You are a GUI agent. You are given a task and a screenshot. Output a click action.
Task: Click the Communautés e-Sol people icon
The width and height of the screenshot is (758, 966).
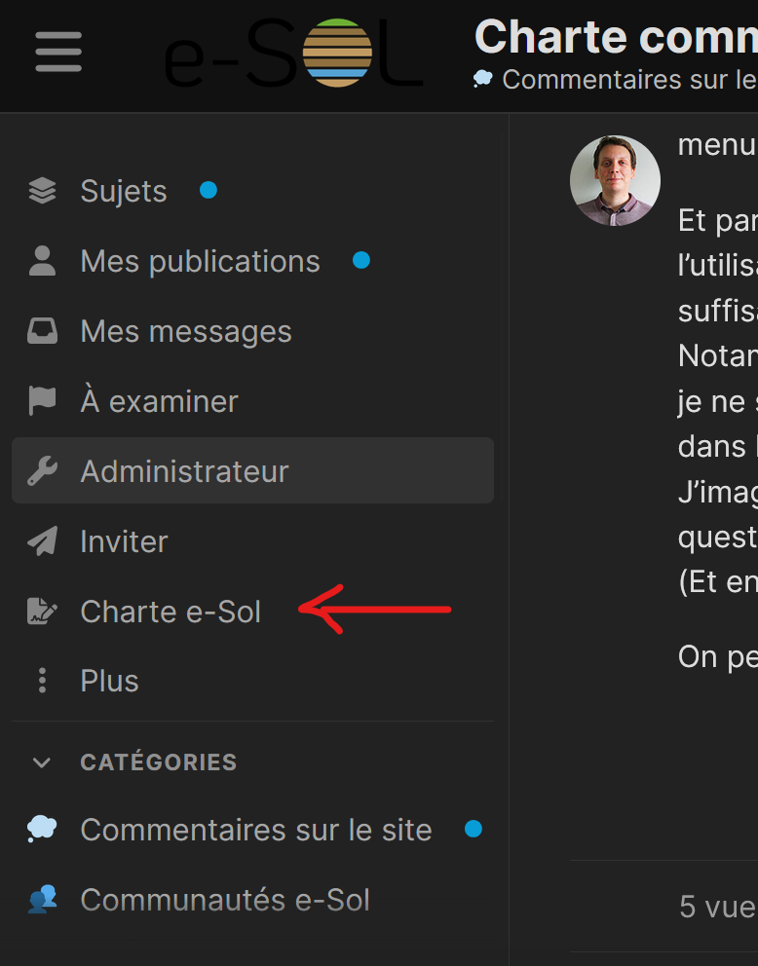tap(42, 900)
